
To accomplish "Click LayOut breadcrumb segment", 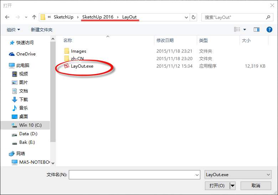I will point(129,17).
